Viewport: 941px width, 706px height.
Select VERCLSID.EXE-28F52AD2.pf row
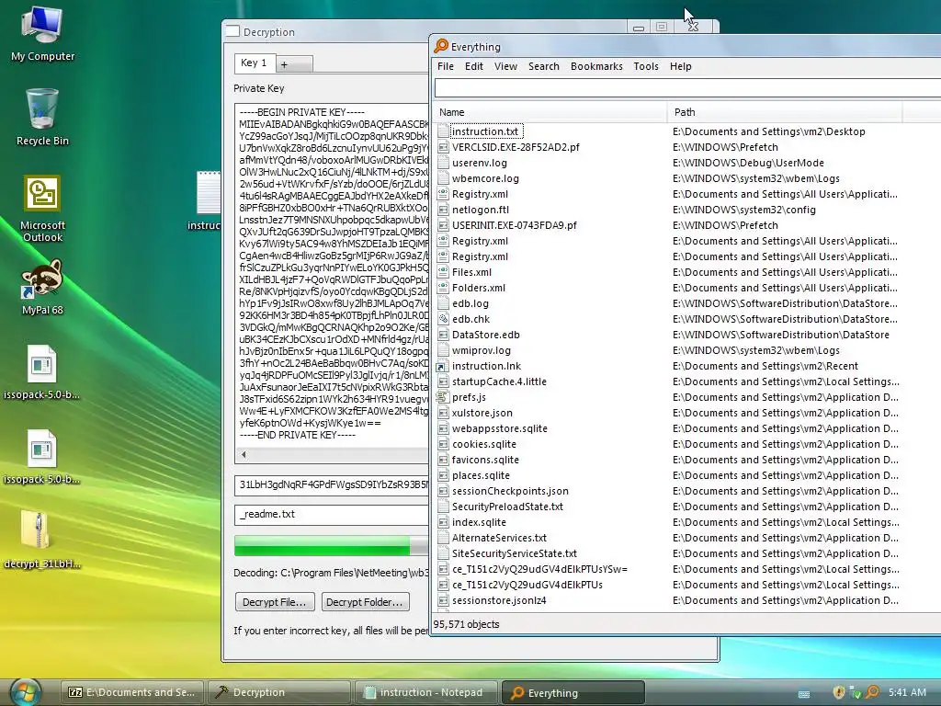point(516,147)
